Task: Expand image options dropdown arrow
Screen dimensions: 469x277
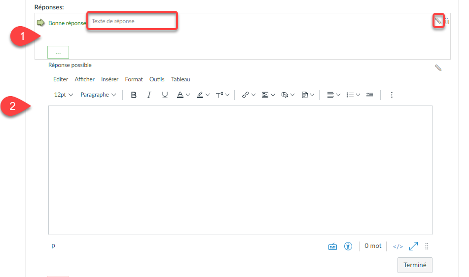Action: click(273, 95)
